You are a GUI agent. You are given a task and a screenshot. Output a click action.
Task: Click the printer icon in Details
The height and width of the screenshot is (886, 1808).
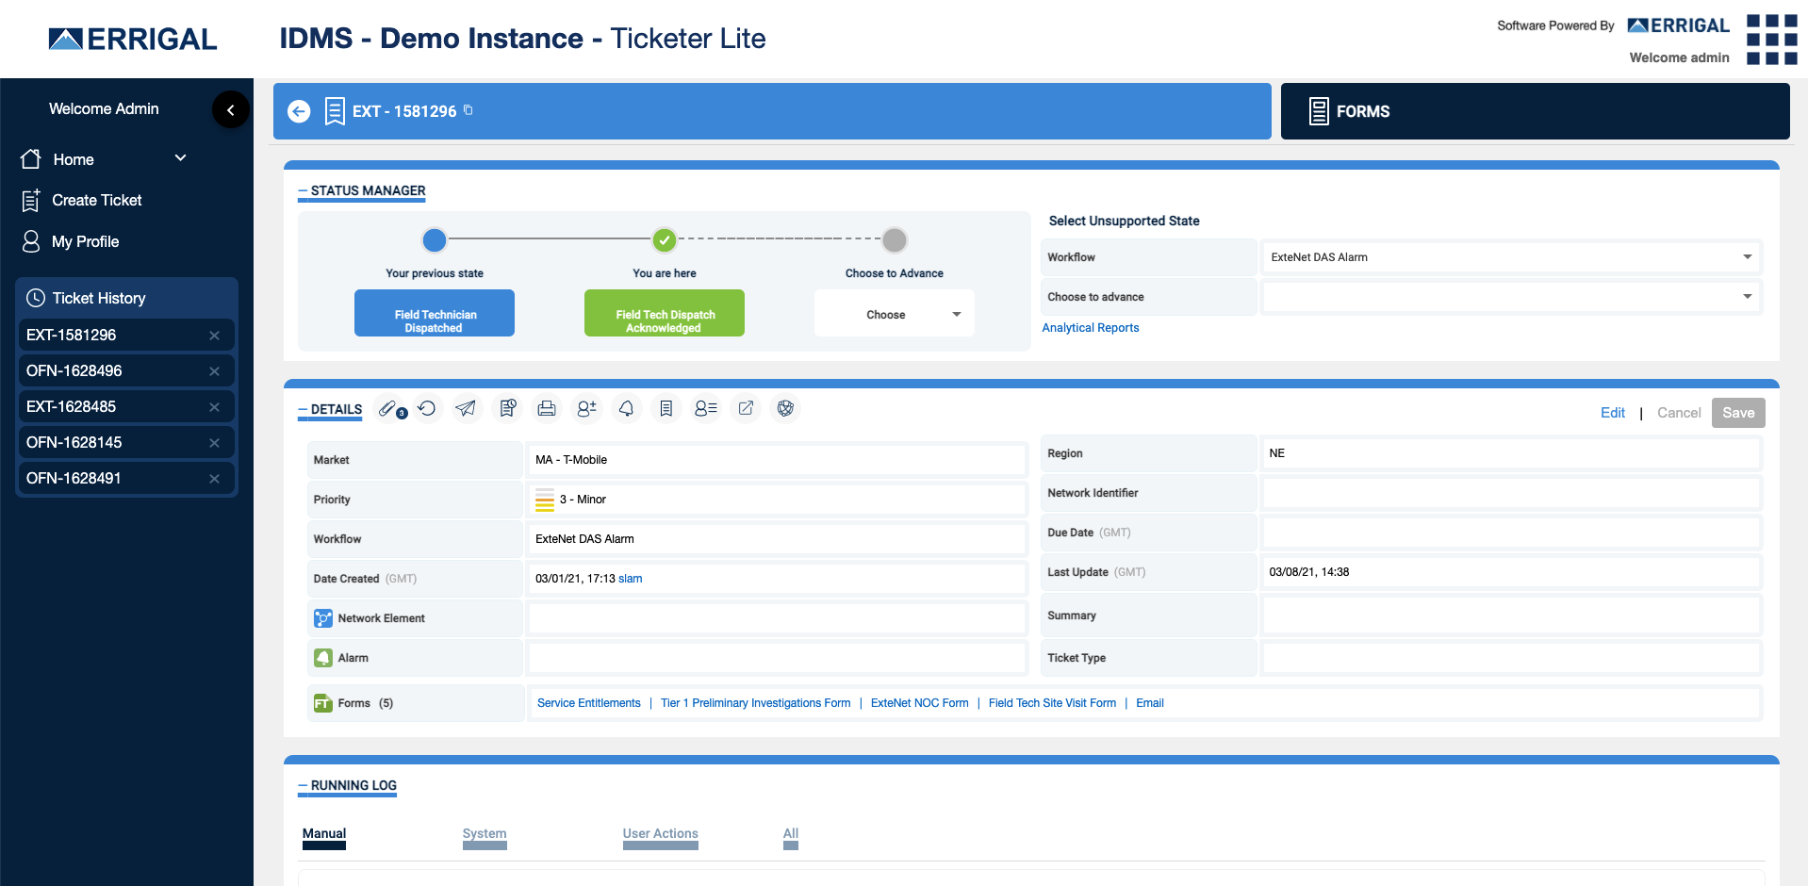tap(546, 409)
